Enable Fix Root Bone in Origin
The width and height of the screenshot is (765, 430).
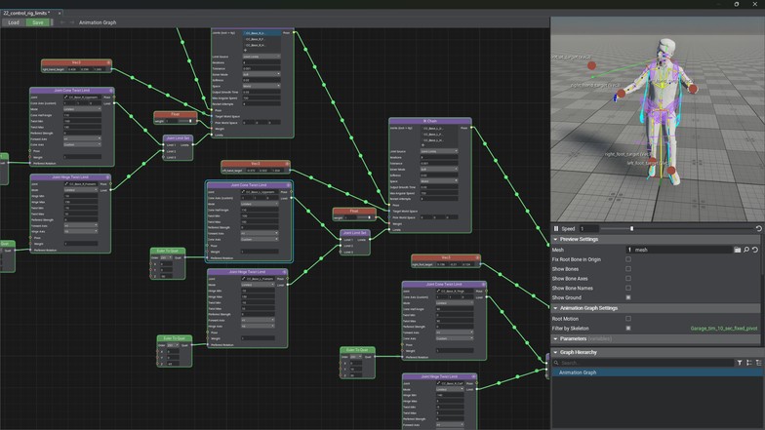pyautogui.click(x=628, y=259)
